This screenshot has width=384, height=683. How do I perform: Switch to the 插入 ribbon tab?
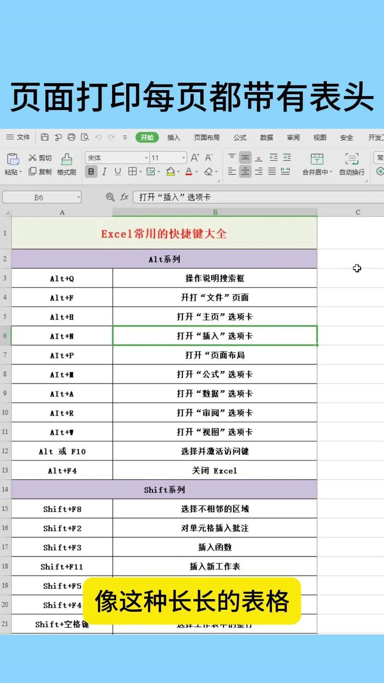point(173,137)
